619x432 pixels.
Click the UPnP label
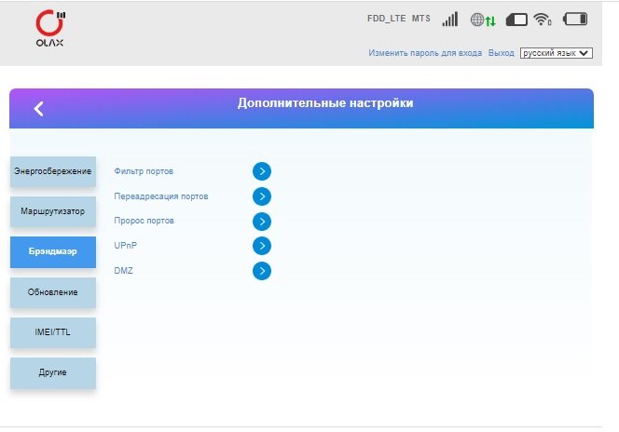[126, 246]
